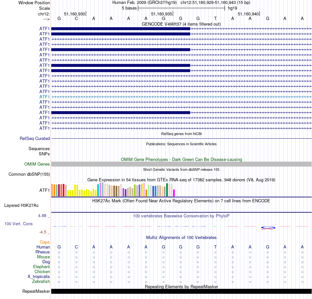Select the Dog alignment row label

coord(46,262)
